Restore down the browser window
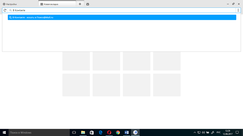Viewport: 243px width, 136px height. click(233, 4)
